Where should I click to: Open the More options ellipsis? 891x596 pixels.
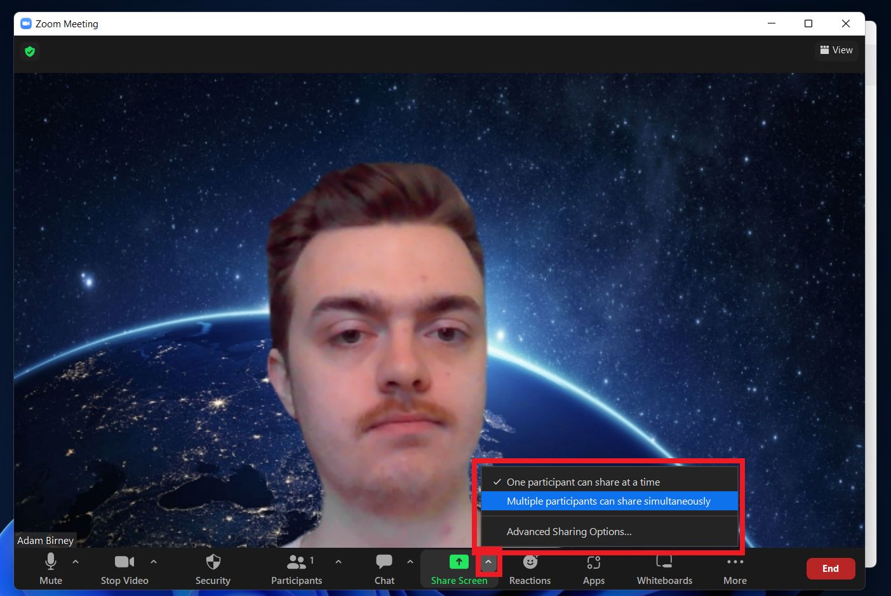click(735, 568)
